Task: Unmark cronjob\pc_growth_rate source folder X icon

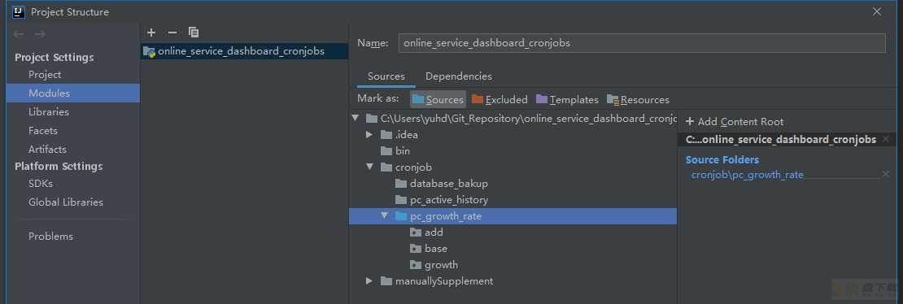Action: point(886,175)
